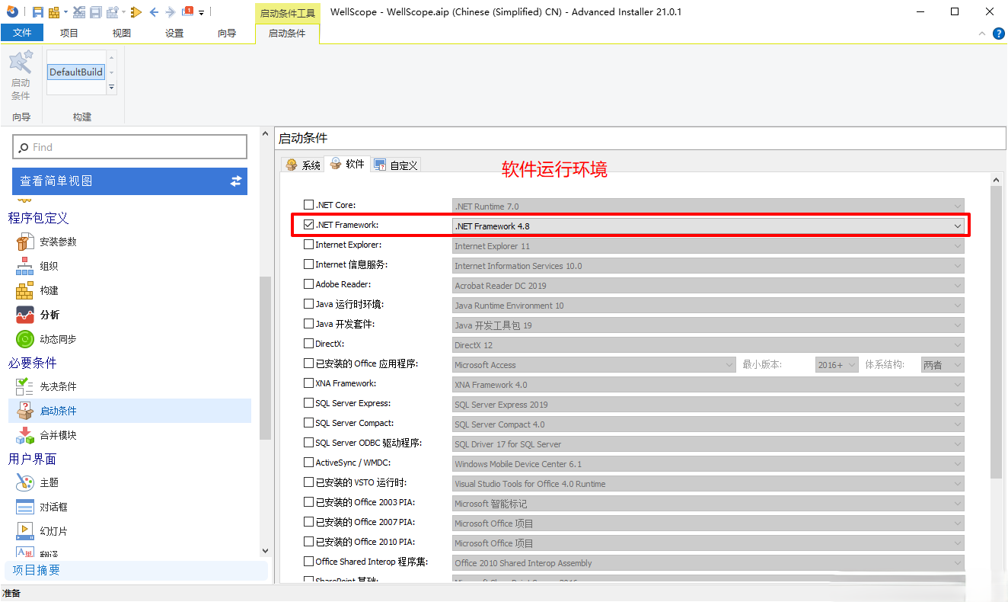Click the Build bricks icon in quick access toolbar

[x=54, y=12]
